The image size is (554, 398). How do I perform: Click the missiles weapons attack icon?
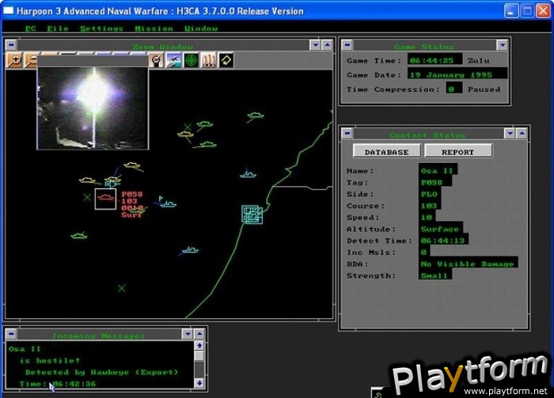click(x=209, y=60)
